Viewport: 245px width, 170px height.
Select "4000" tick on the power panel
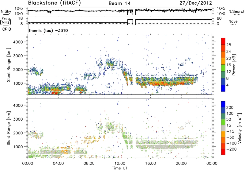pyautogui.click(x=18, y=42)
